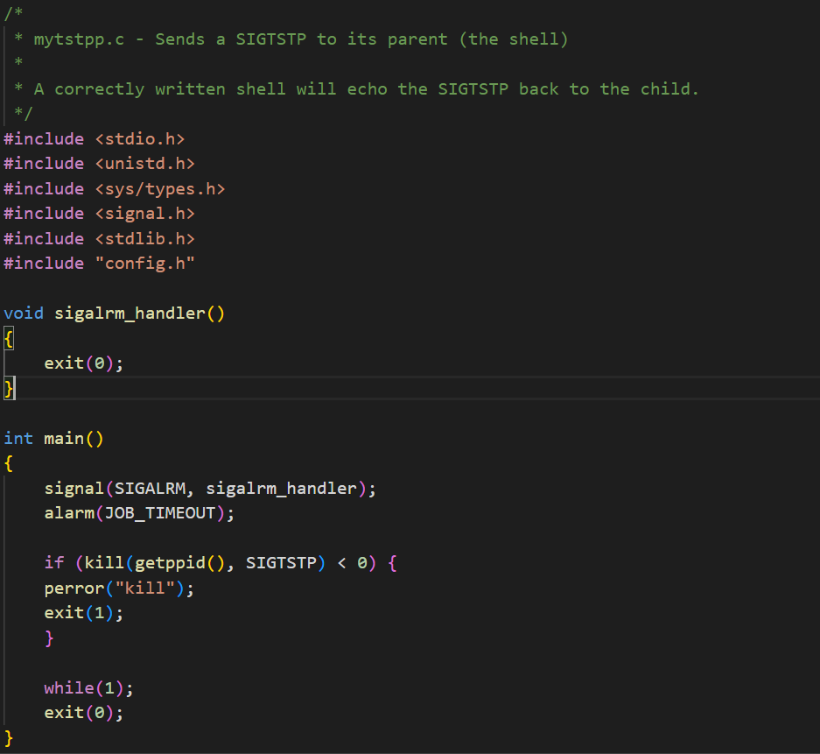Click the "while(1);" line

[89, 688]
